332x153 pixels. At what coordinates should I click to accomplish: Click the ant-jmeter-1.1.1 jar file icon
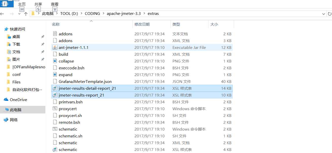pos(55,47)
